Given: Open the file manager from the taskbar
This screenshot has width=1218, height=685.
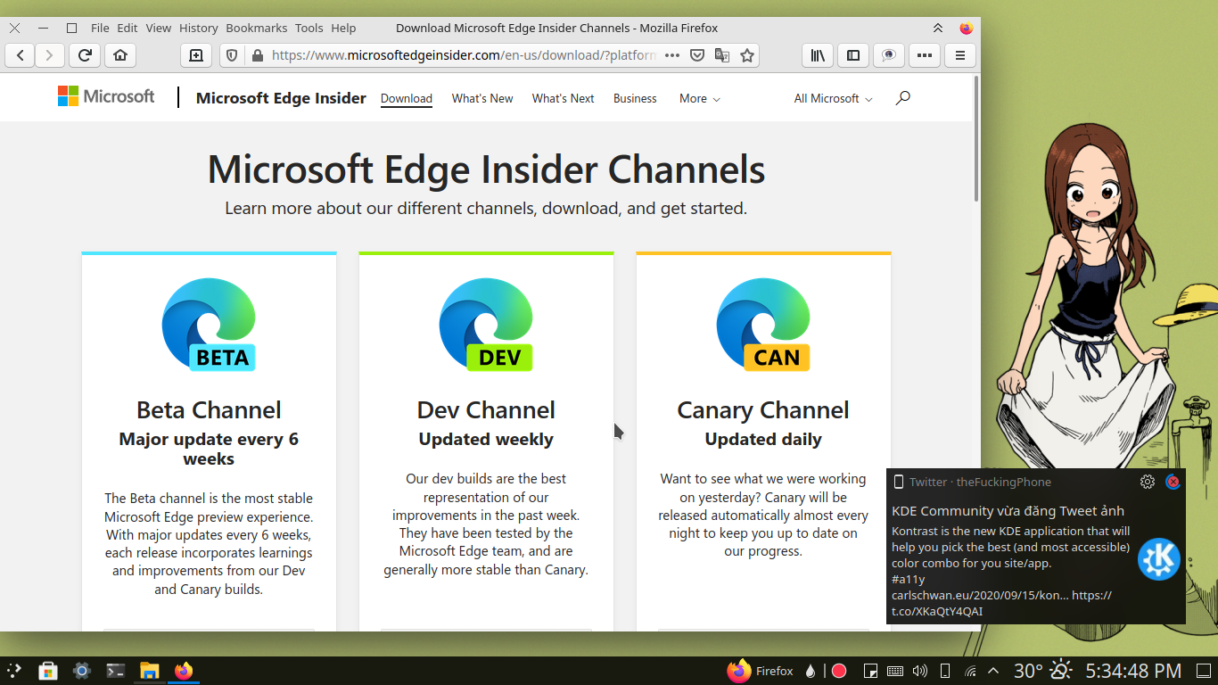Looking at the screenshot, I should click(x=149, y=671).
